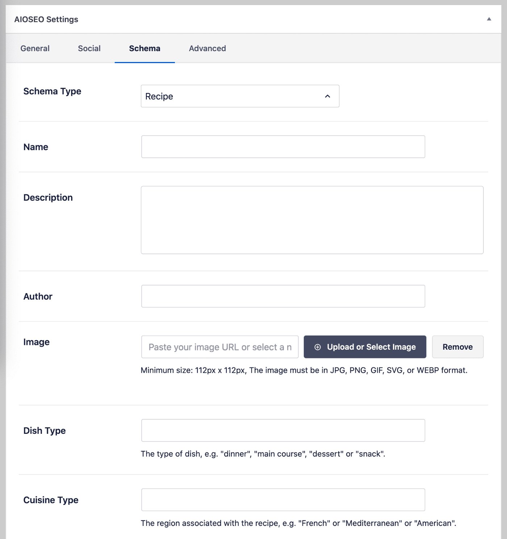
Task: Click the plus icon in the Upload button
Action: [x=318, y=347]
